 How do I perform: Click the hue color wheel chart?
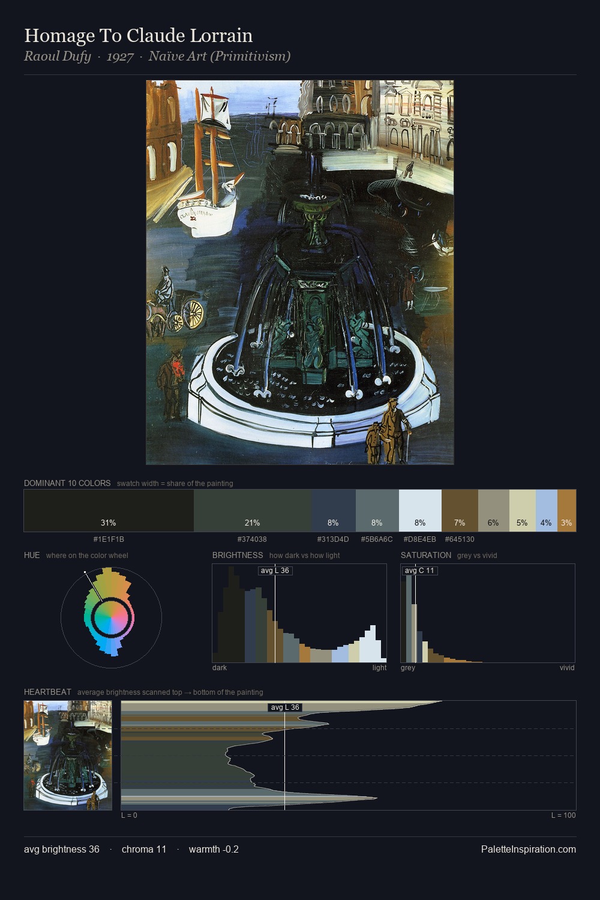click(x=111, y=617)
